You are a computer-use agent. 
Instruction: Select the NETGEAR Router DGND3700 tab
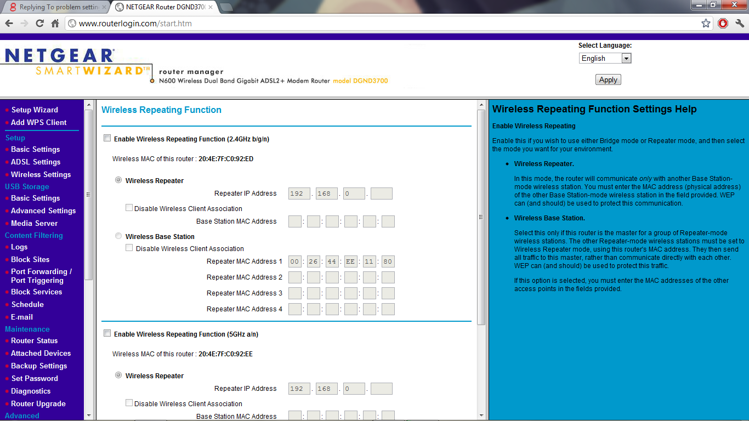click(164, 8)
